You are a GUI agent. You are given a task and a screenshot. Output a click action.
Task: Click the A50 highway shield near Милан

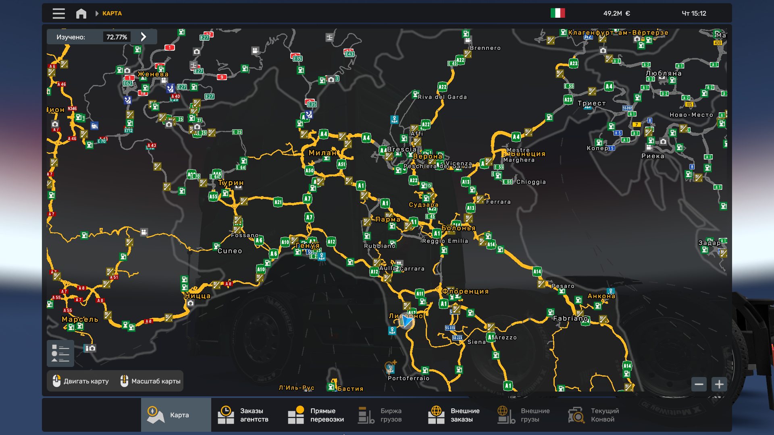coord(309,170)
